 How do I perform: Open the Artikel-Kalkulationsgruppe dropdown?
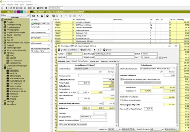(174, 69)
